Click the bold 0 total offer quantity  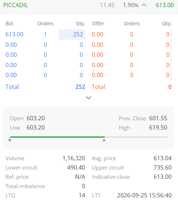[170, 87]
